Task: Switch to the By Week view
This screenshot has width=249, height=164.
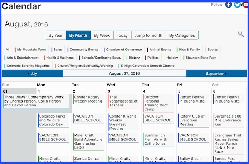Action: tap(102, 35)
